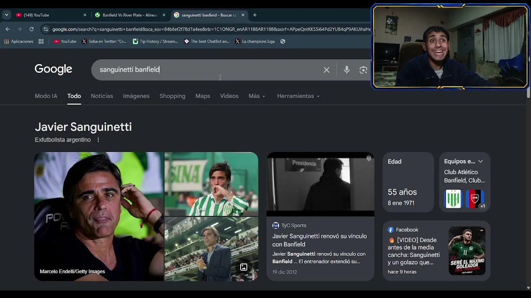Close the (149) YouTube tab
This screenshot has height=298, width=531.
pos(85,15)
